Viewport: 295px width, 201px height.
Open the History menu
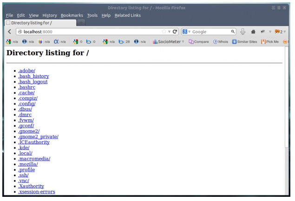click(50, 15)
